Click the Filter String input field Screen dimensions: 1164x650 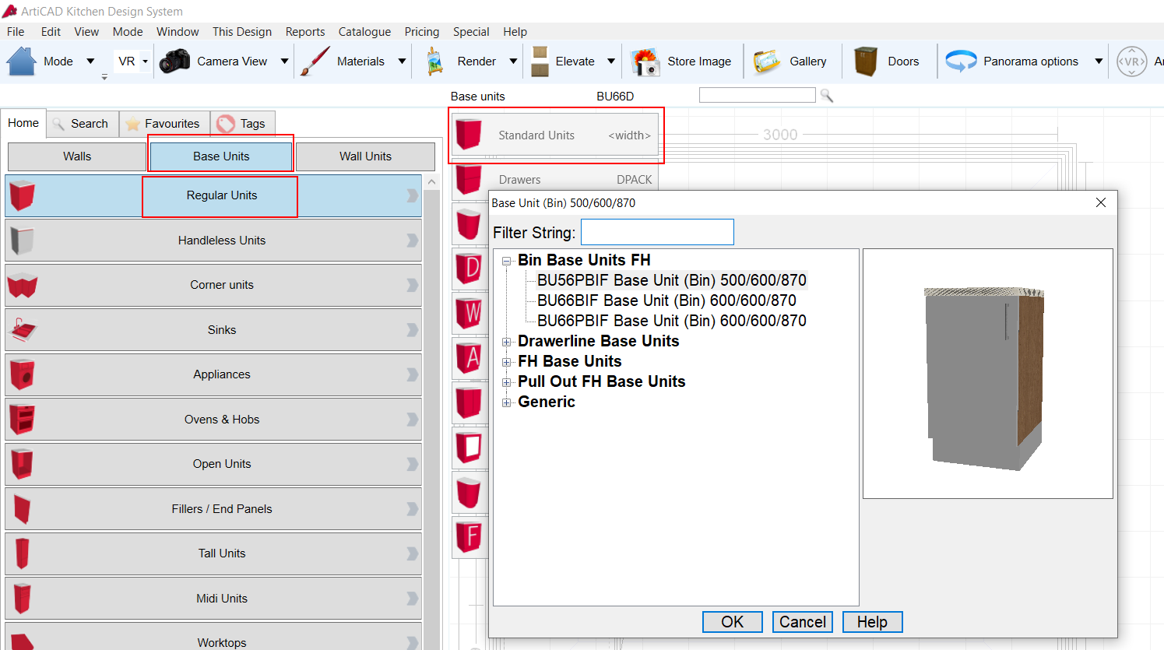point(657,232)
